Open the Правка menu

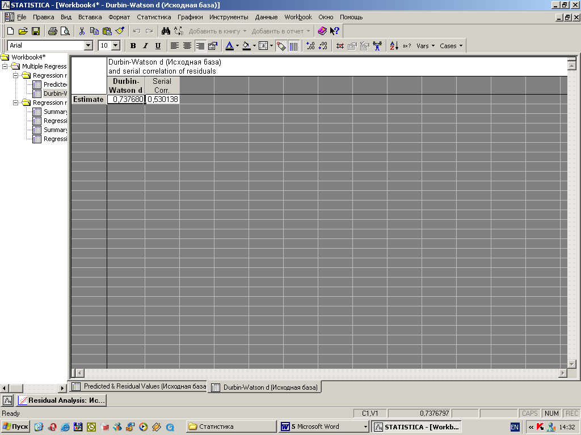43,17
